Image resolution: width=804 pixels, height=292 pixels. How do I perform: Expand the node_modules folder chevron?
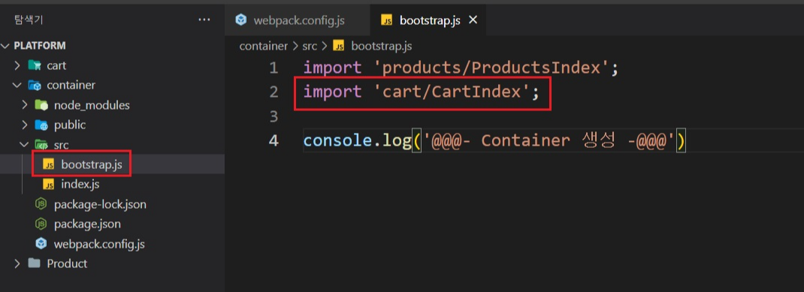point(24,105)
